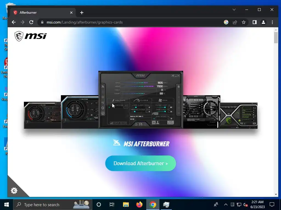Show hidden tray icons
281x210 pixels.
[x=226, y=205]
